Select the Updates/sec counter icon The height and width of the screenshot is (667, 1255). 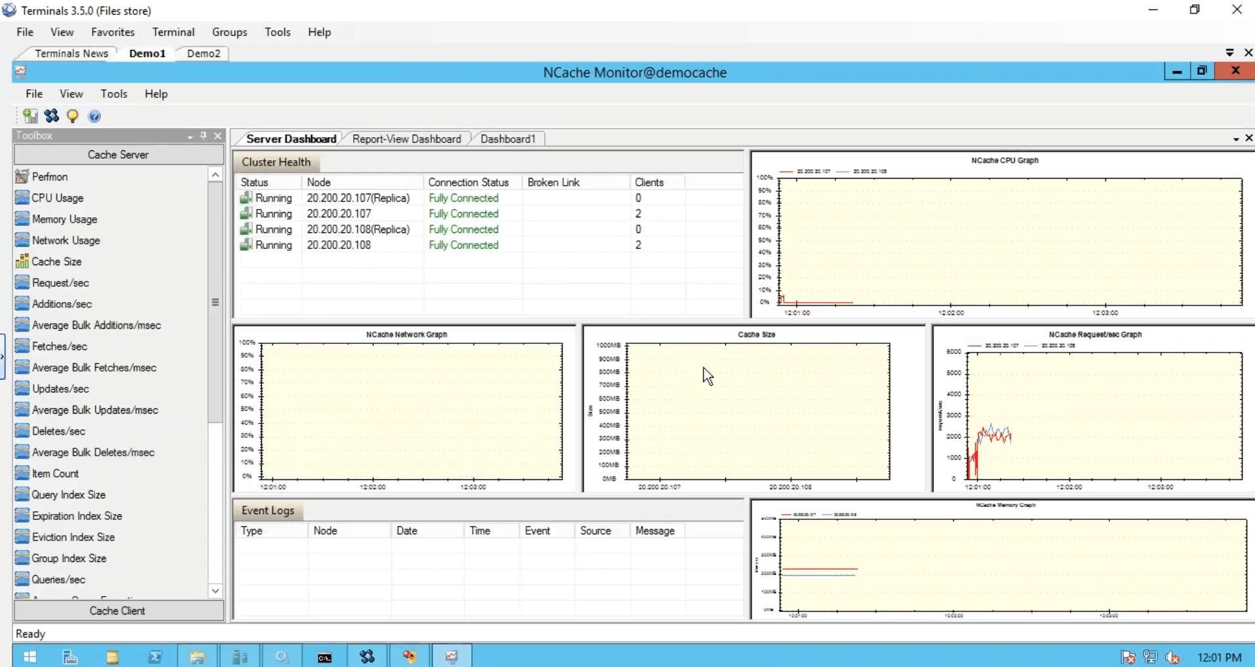tap(22, 389)
